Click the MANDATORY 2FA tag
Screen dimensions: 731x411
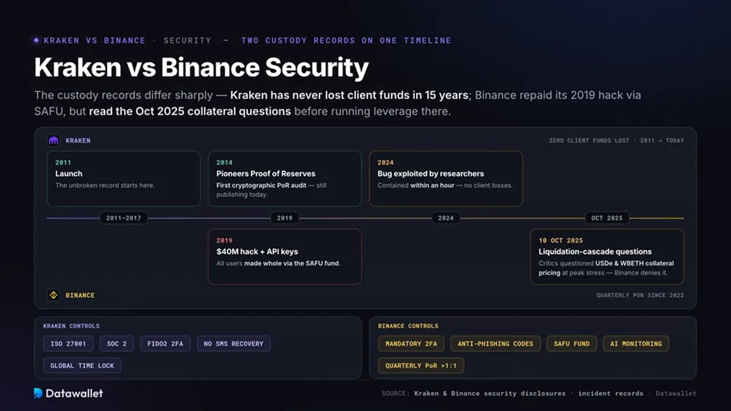(411, 344)
